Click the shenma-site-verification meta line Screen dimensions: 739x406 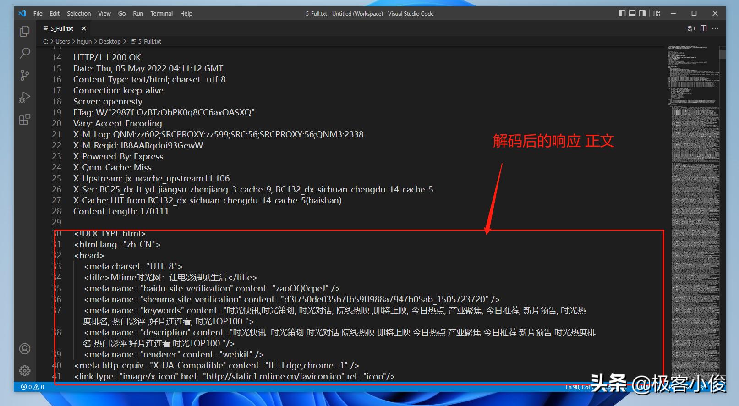(x=291, y=299)
